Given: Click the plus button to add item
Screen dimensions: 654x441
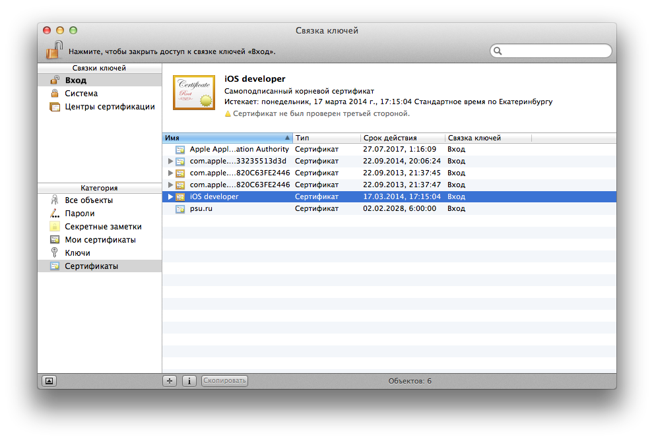Looking at the screenshot, I should coord(170,380).
